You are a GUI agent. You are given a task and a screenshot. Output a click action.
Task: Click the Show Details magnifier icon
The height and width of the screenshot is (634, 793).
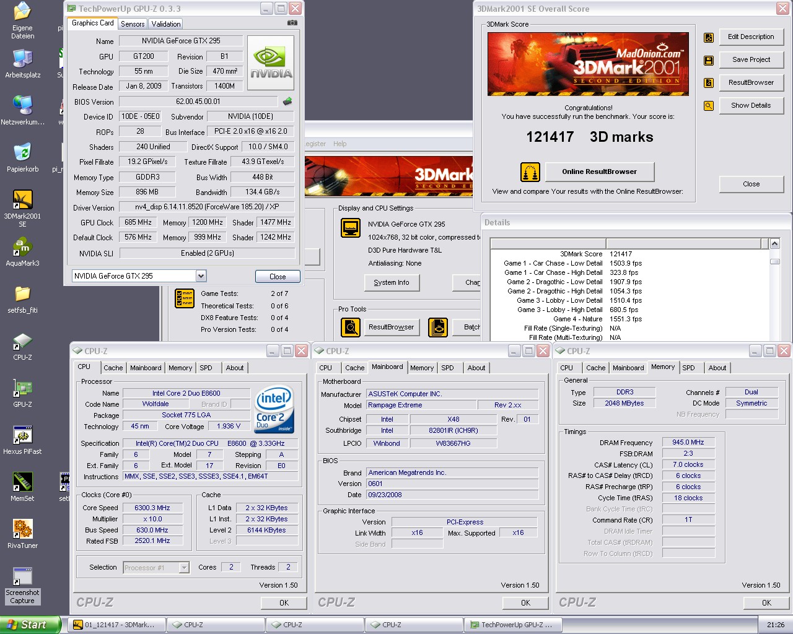709,106
